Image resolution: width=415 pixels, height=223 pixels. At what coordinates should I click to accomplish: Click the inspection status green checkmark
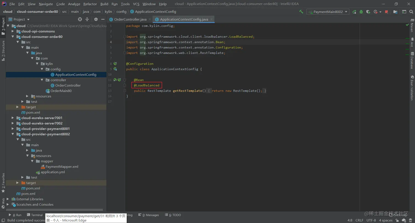[407, 25]
